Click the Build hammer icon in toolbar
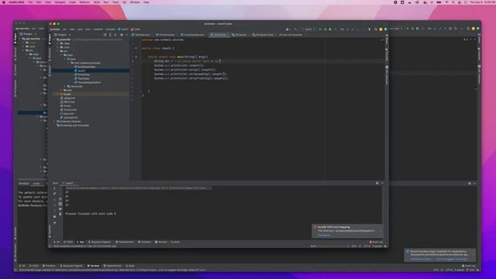The width and height of the screenshot is (496, 279). 296,29
